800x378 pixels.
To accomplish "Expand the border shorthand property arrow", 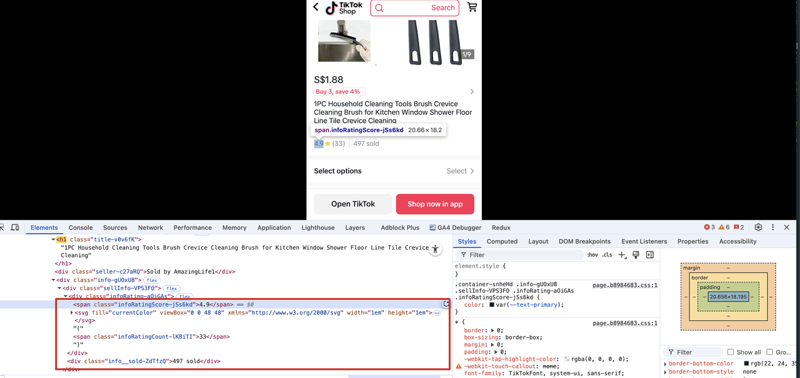I will [x=493, y=330].
